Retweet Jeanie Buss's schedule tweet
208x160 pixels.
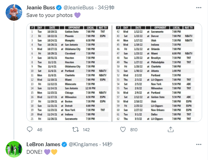tap(75, 130)
